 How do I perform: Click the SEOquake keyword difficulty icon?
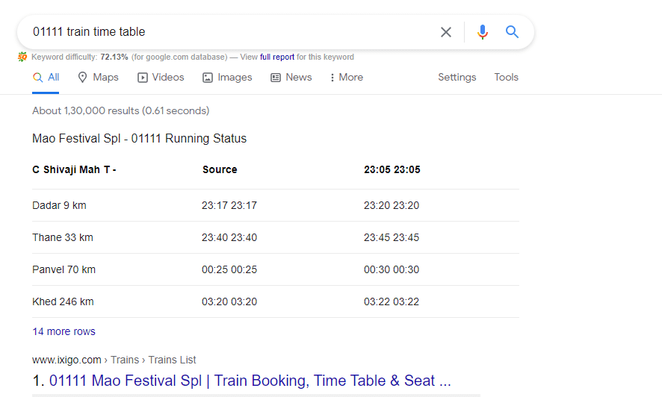pos(22,57)
